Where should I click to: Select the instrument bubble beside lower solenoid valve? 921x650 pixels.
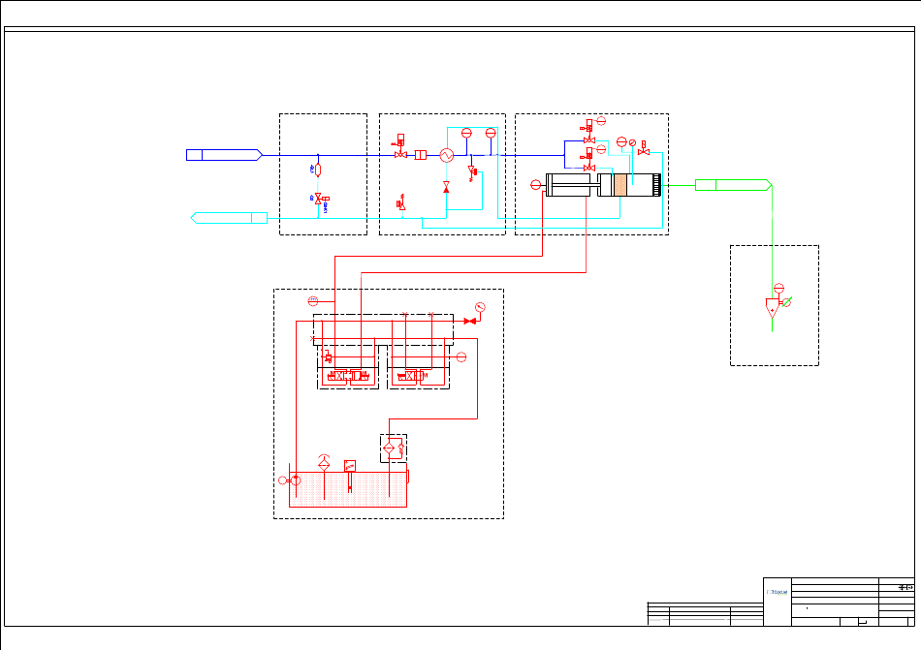(601, 149)
